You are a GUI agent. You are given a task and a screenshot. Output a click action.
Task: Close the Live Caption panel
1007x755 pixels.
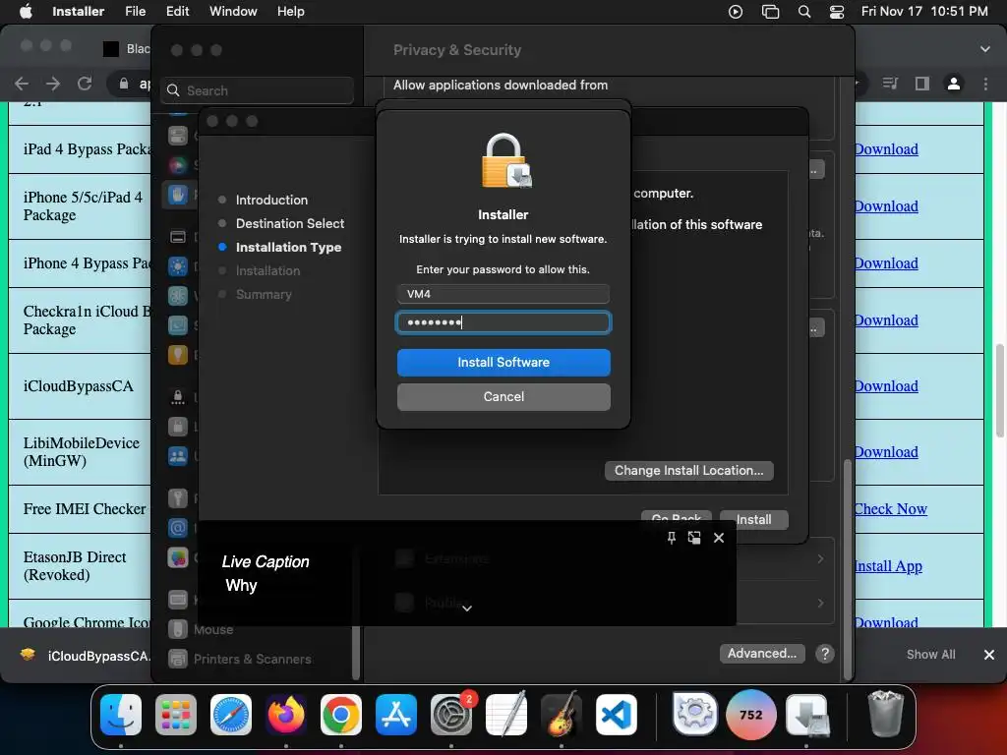coord(719,538)
